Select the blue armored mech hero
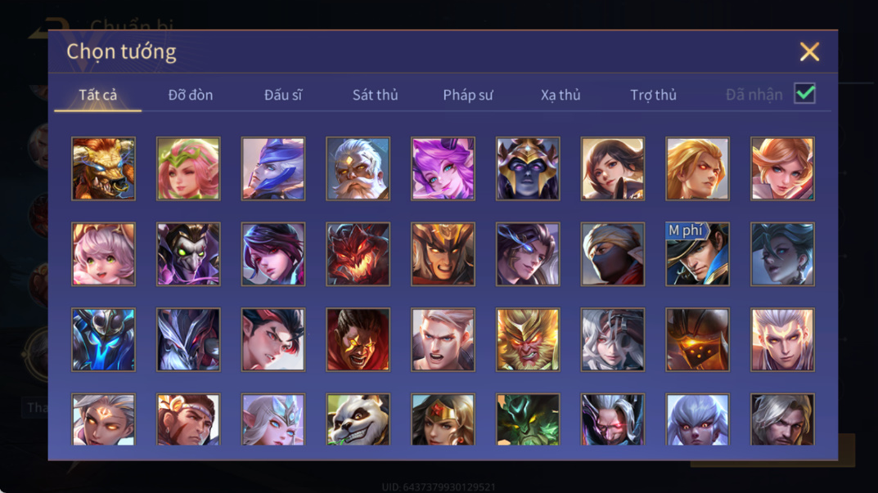Viewport: 878px width, 493px height. [x=104, y=339]
